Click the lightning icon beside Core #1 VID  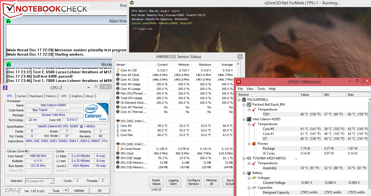coord(118,70)
